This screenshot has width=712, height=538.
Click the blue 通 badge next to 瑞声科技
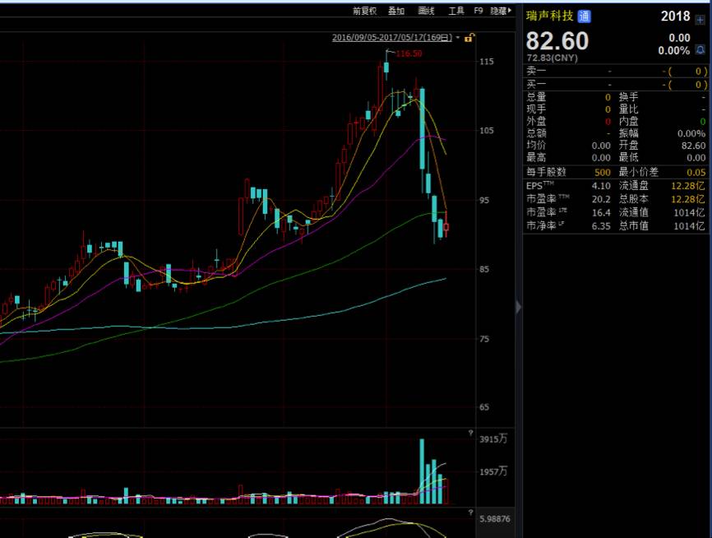[x=584, y=16]
